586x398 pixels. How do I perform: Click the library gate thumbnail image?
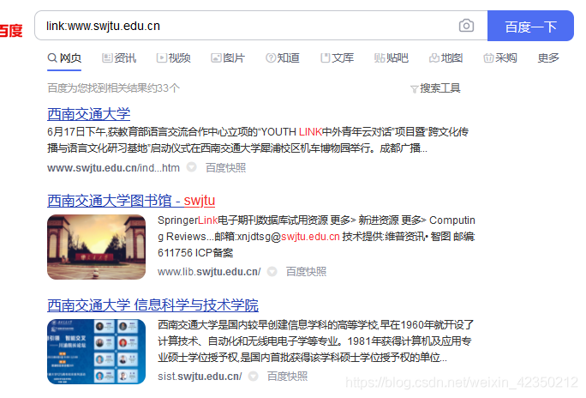pos(97,247)
